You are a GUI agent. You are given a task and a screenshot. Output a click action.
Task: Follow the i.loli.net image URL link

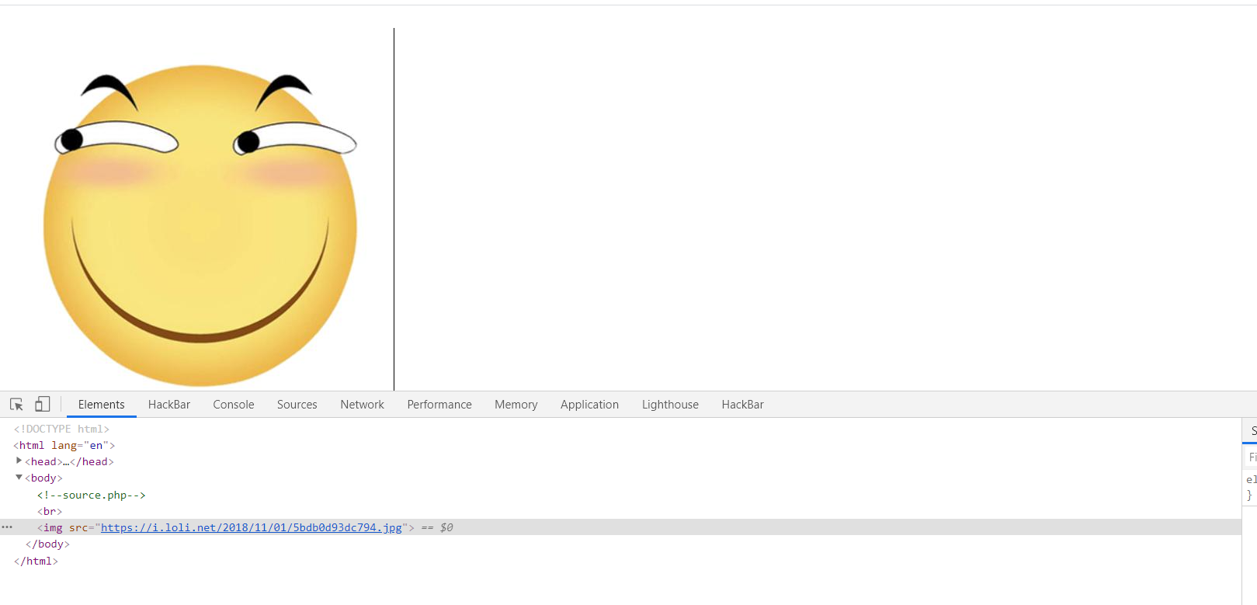[x=252, y=527]
